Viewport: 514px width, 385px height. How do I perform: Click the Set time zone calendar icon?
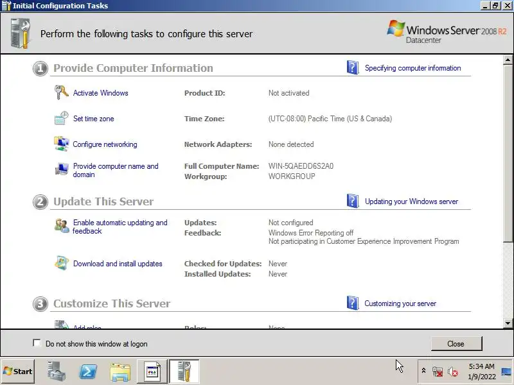click(61, 118)
